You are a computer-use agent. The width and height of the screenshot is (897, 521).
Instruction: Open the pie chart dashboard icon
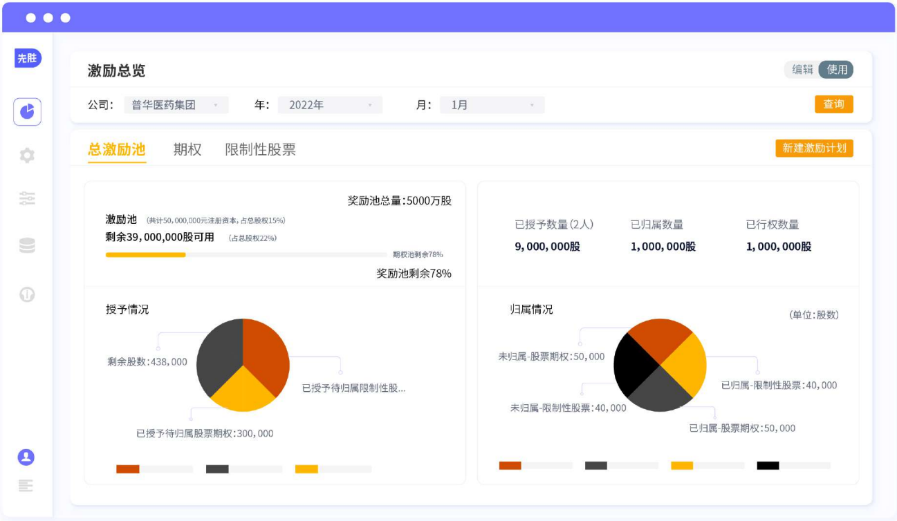[x=27, y=111]
